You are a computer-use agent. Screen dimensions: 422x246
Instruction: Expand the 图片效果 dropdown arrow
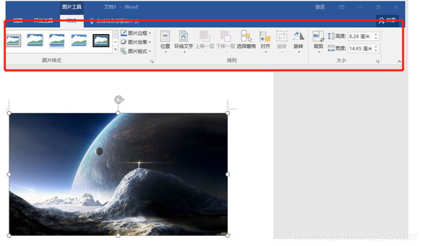(149, 42)
